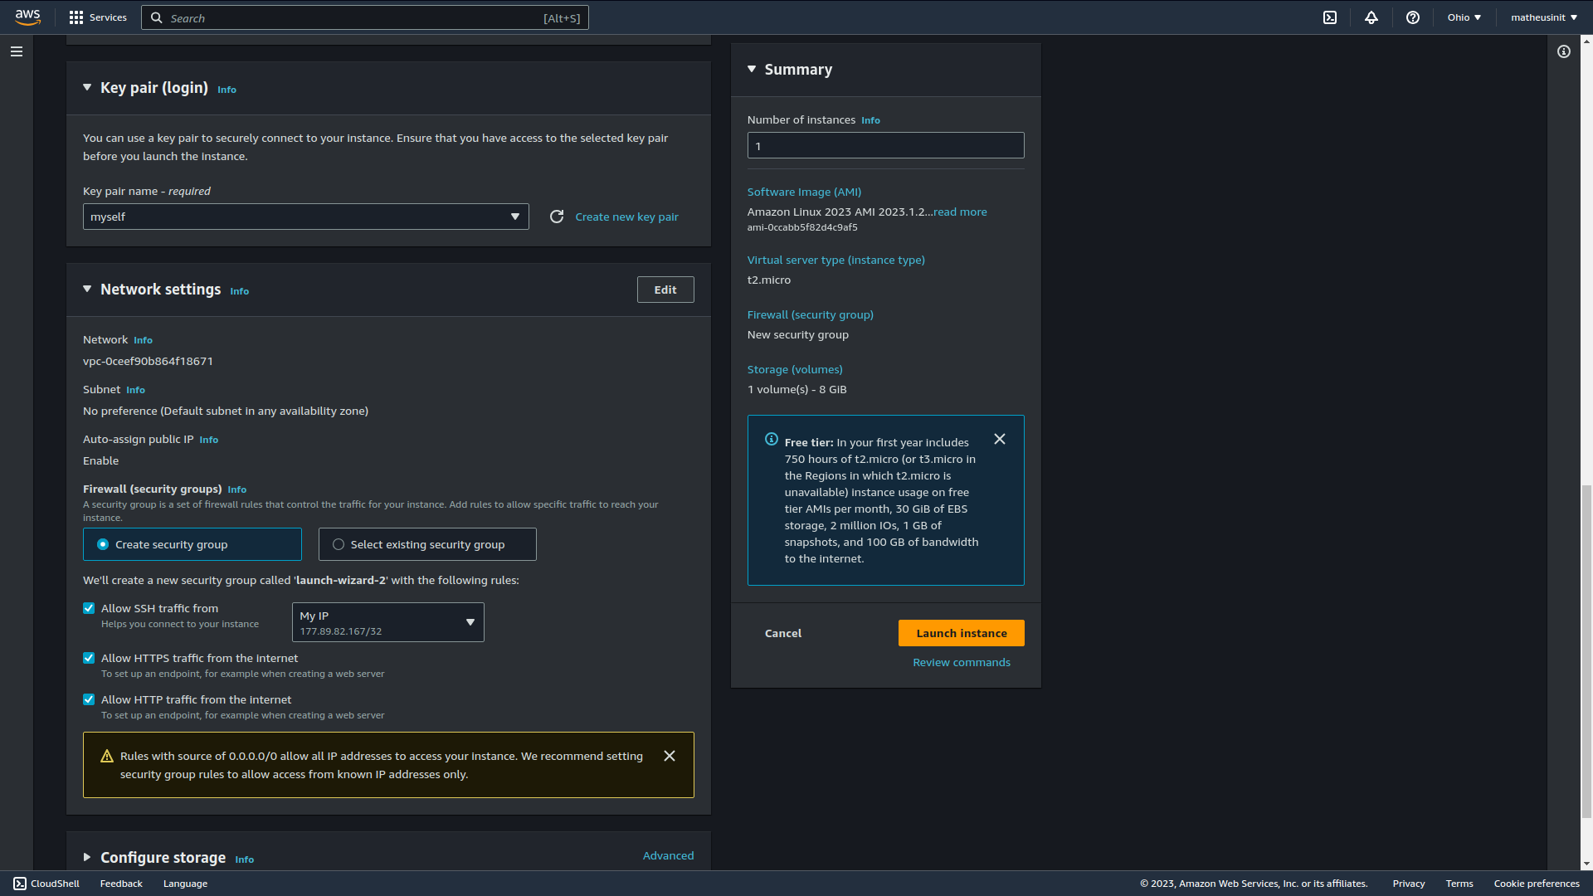Image resolution: width=1593 pixels, height=896 pixels.
Task: Dismiss the free tier info popup
Action: pyautogui.click(x=999, y=439)
